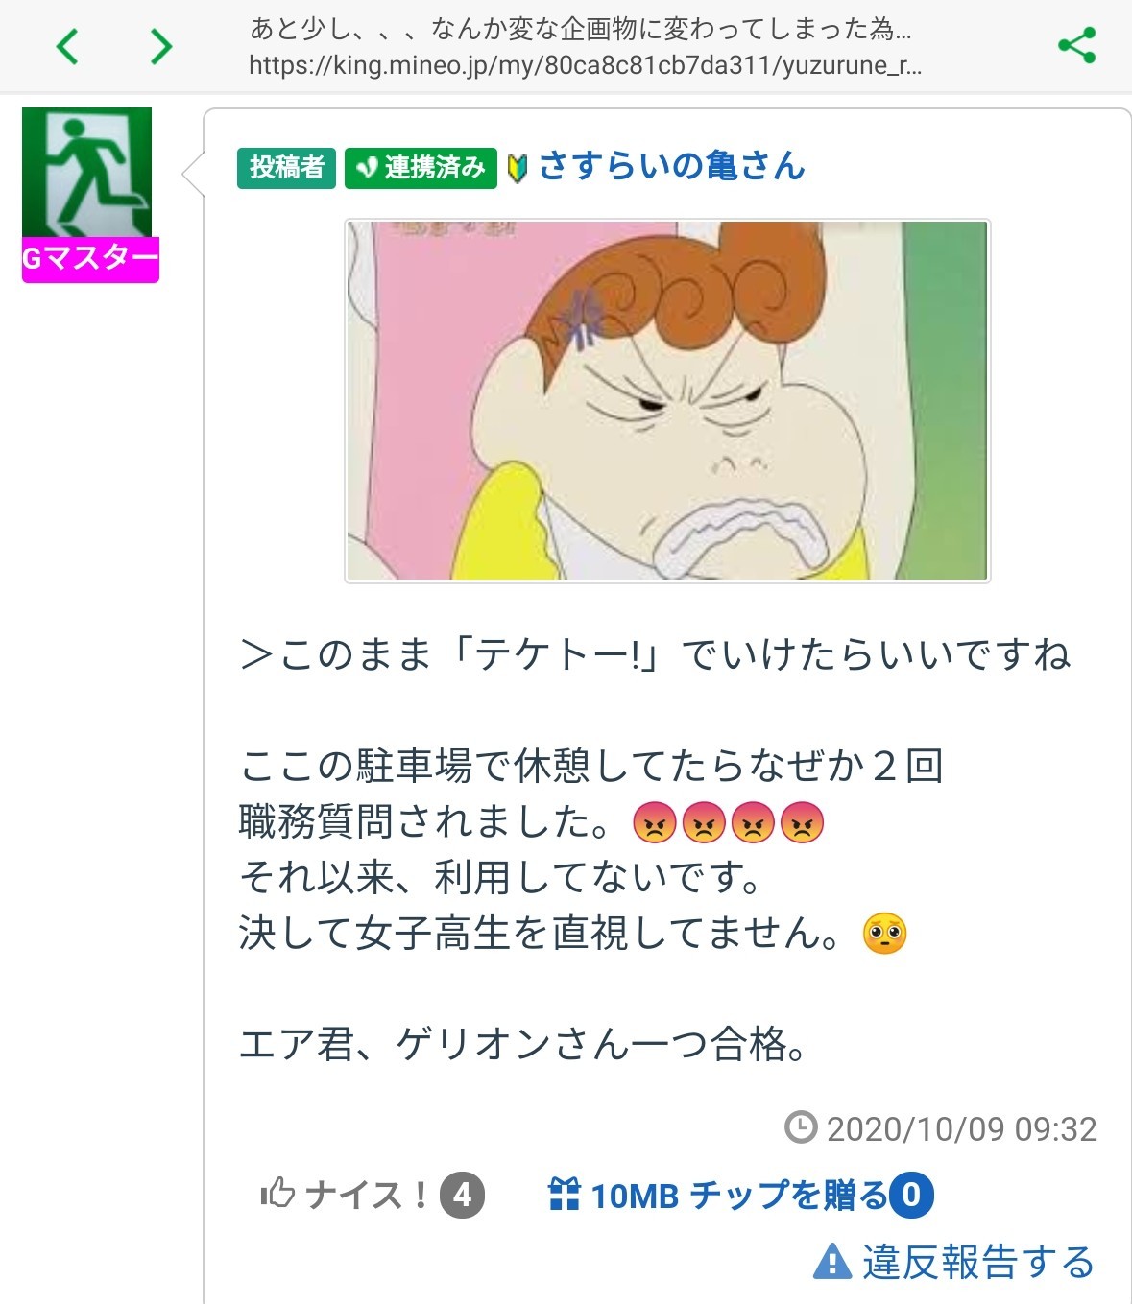This screenshot has width=1132, height=1304.
Task: Click the page title in header
Action: pyautogui.click(x=581, y=29)
